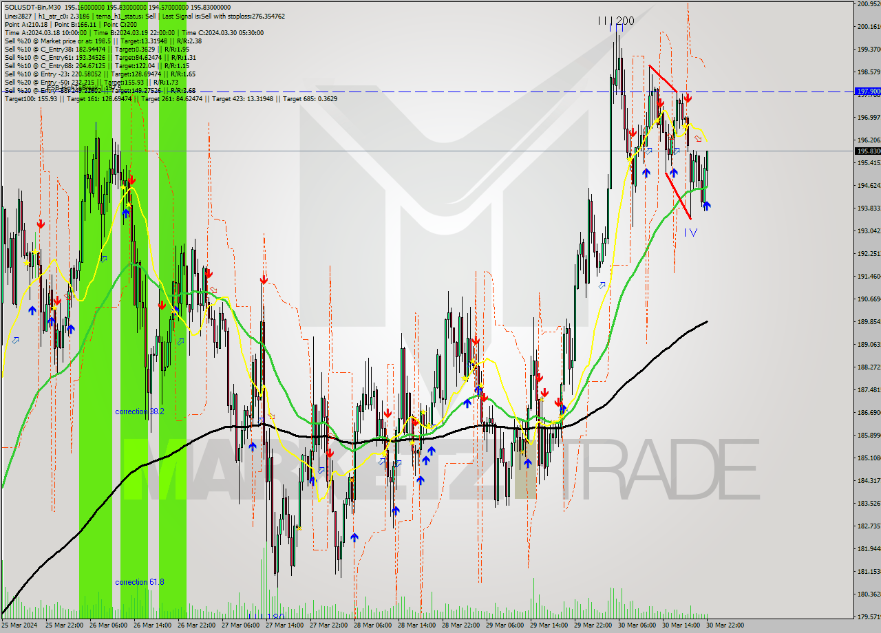This screenshot has width=881, height=633.
Task: Click the 179.571 price axis label
Action: [x=869, y=616]
